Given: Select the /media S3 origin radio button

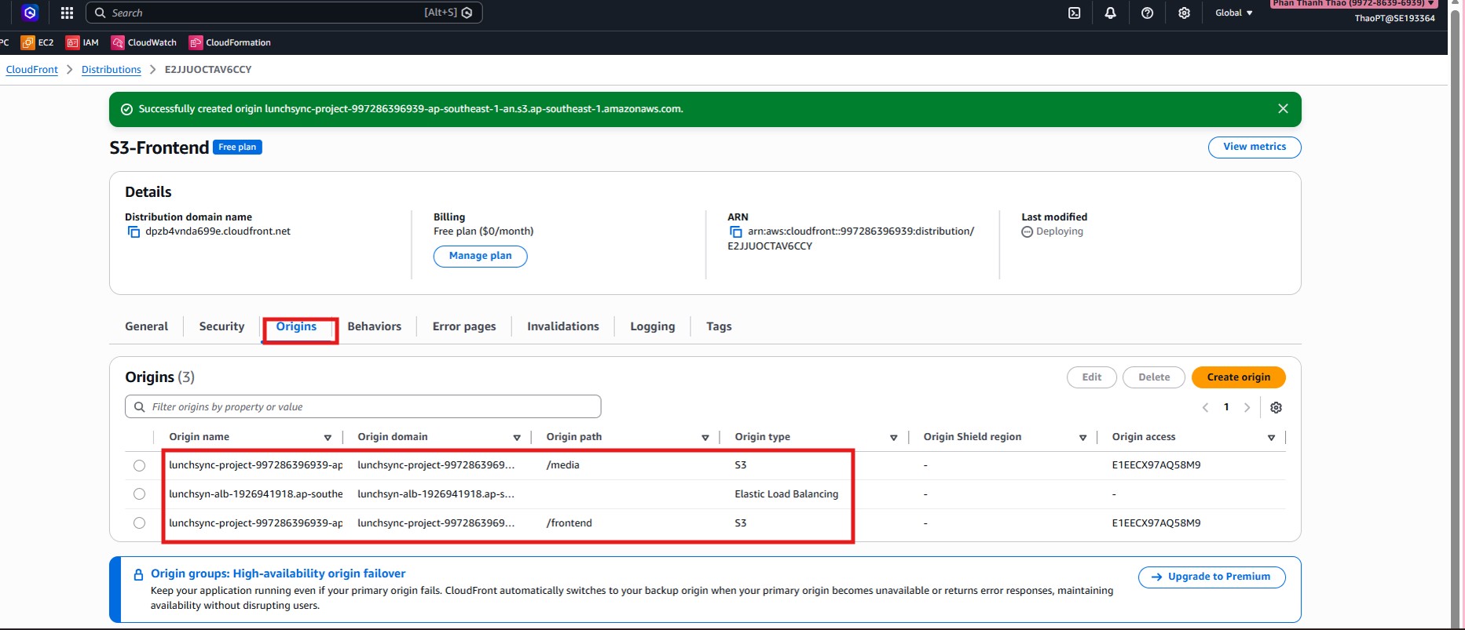Looking at the screenshot, I should point(139,465).
